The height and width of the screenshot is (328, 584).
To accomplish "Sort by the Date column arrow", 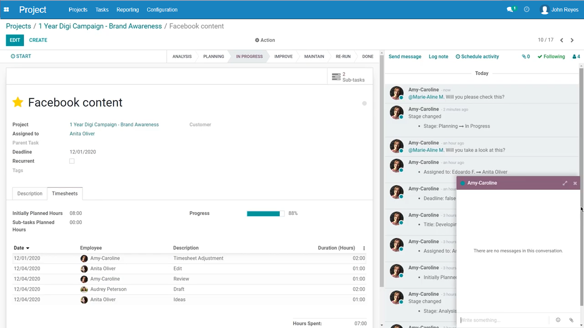I will pyautogui.click(x=28, y=248).
